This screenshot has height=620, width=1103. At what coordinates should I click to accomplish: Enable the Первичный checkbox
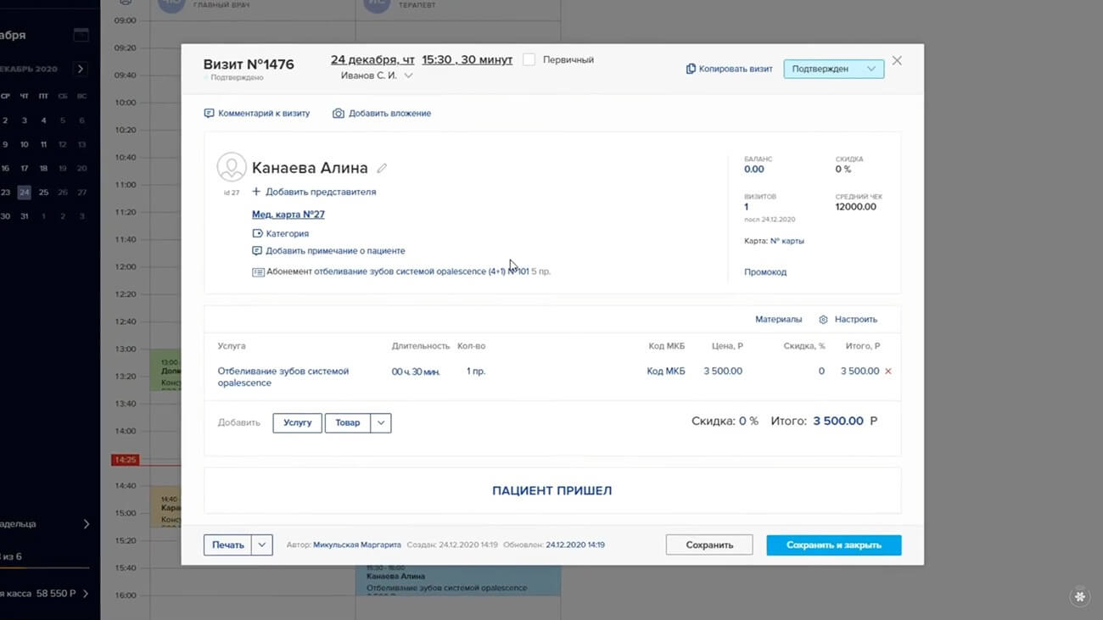[529, 60]
